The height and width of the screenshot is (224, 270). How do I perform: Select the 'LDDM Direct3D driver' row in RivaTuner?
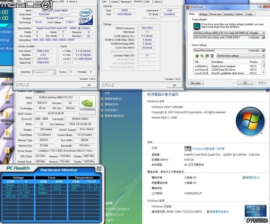click(x=227, y=70)
